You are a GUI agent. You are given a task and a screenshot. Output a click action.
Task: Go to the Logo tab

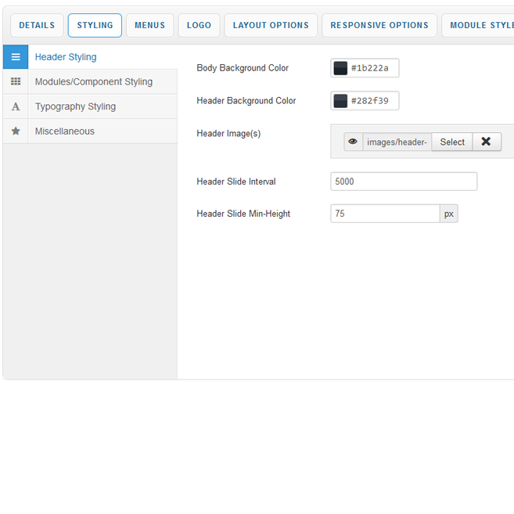pos(199,25)
